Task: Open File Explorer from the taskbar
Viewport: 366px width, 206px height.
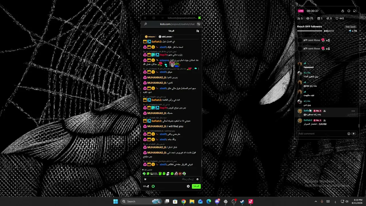Action: point(192,201)
